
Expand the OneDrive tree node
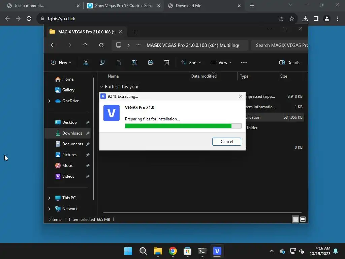click(x=49, y=100)
